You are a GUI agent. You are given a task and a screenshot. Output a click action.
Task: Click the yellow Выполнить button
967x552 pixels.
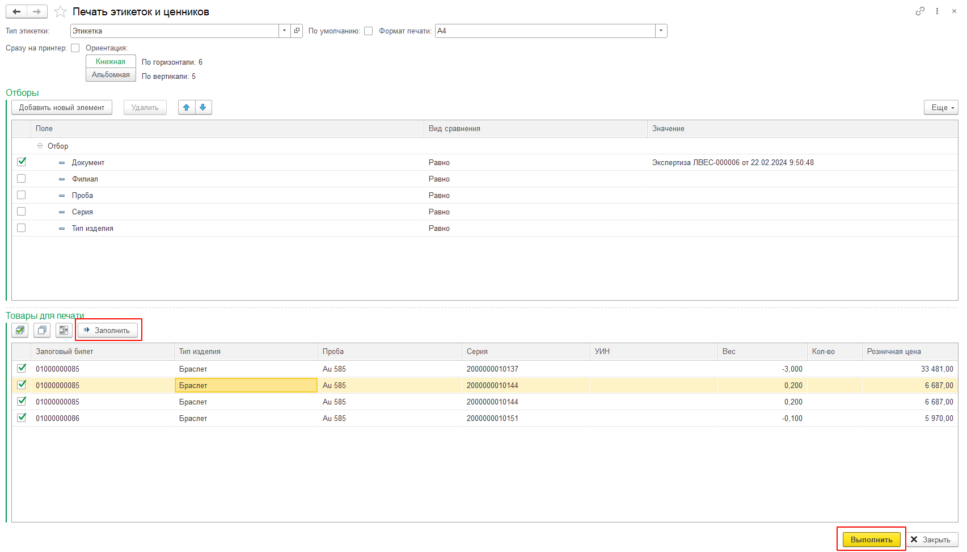click(x=871, y=540)
